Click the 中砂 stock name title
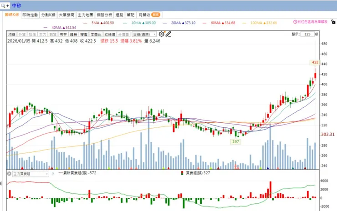337x211 pixels. click(16, 5)
